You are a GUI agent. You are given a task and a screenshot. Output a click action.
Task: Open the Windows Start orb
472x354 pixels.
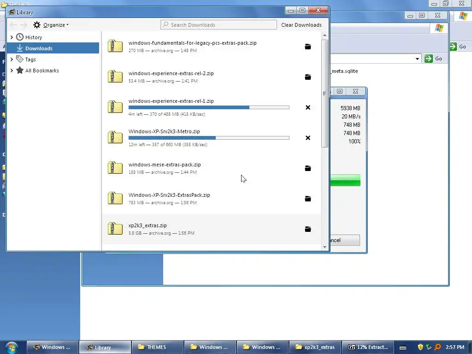[x=12, y=348]
